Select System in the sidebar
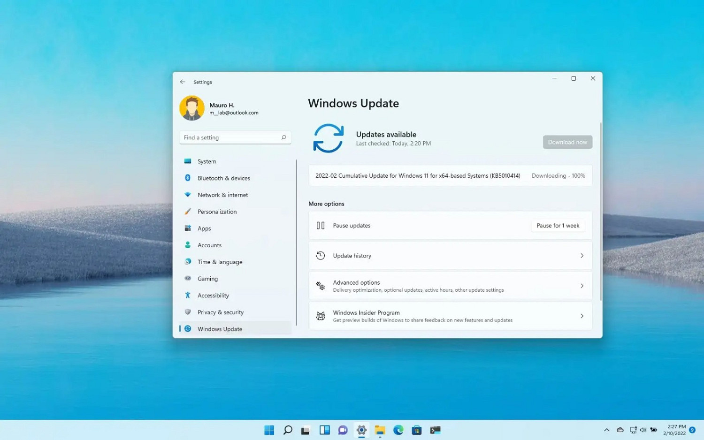This screenshot has width=704, height=440. point(207,161)
